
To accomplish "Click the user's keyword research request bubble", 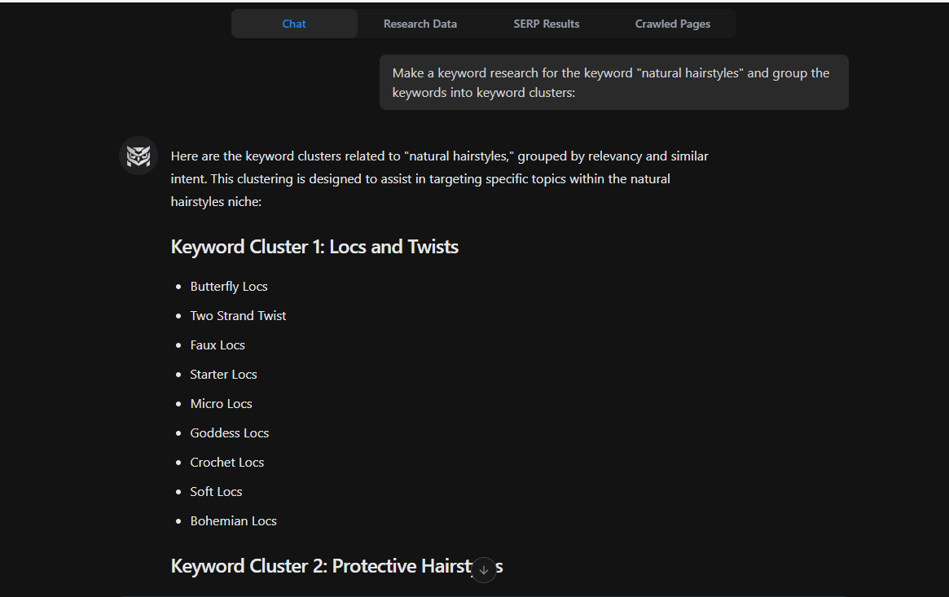I will click(x=614, y=81).
